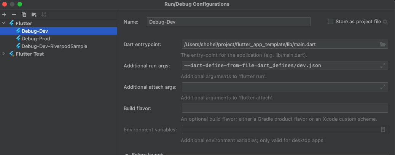Open the environment variables editor icon

point(383,130)
